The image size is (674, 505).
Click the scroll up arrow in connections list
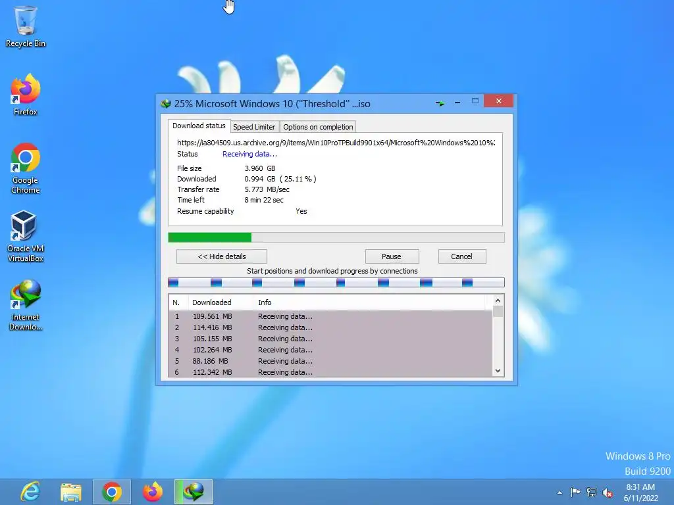pyautogui.click(x=498, y=301)
